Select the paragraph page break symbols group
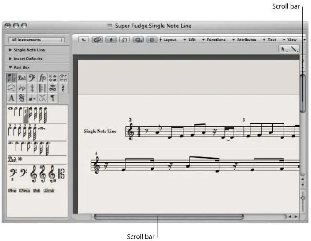The width and height of the screenshot is (311, 241). click(x=53, y=98)
